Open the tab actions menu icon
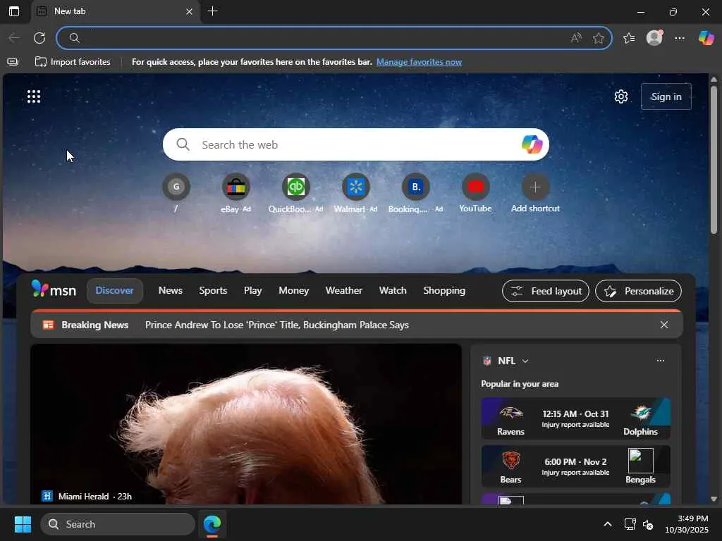Screen dimensions: 722x541 [x=14, y=11]
